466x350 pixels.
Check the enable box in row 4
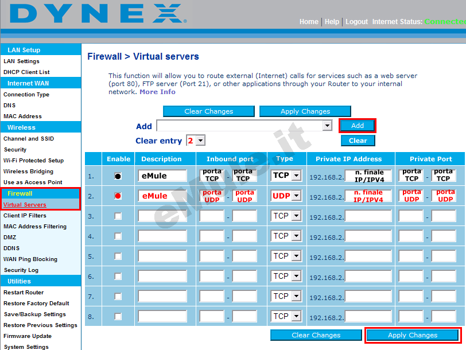pos(118,236)
